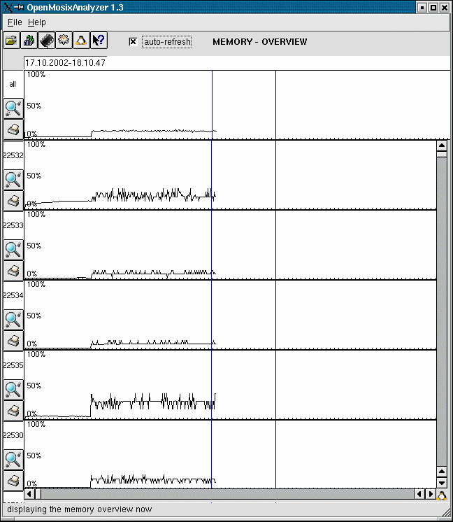
Task: Zoom into node 22532 memory graph
Action: coord(13,179)
